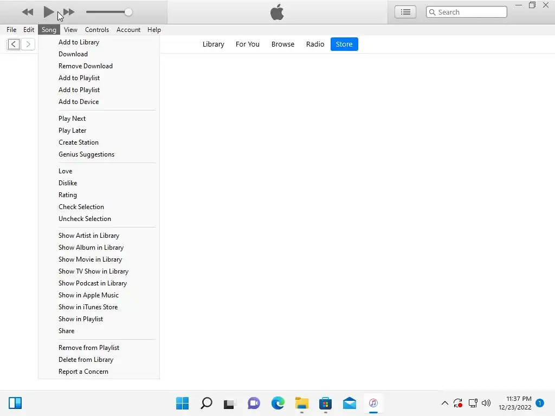Switch to the Library tab
This screenshot has height=416, width=555.
pyautogui.click(x=214, y=44)
